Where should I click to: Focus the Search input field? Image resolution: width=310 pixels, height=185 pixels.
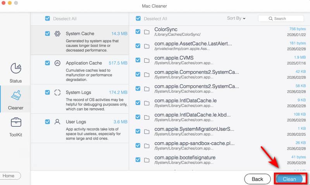[x=285, y=19]
